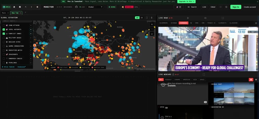
Task: Click the Link button
Action: pyautogui.click(x=204, y=7)
